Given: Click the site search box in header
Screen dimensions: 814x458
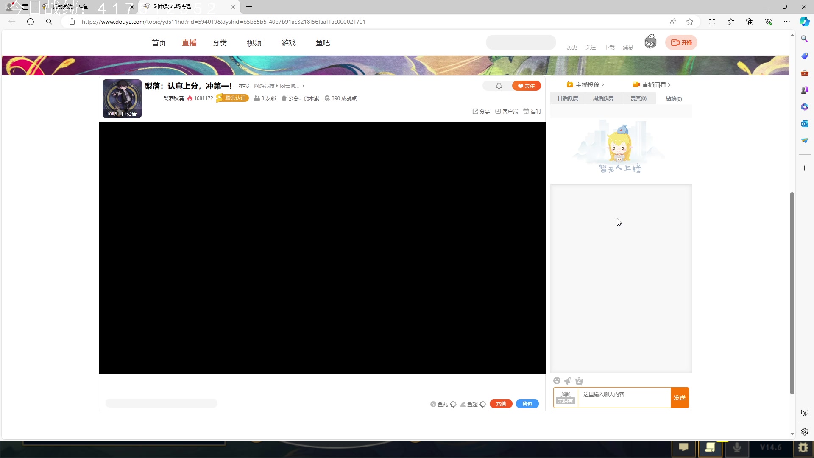Looking at the screenshot, I should click(x=521, y=42).
